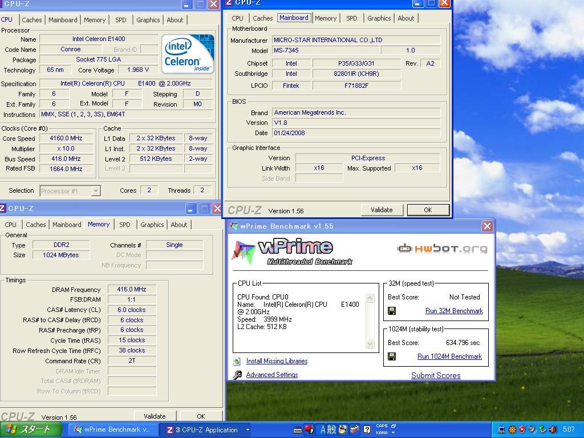
Task: Toggle the CAPS indicator in the language bar
Action: 382,425
